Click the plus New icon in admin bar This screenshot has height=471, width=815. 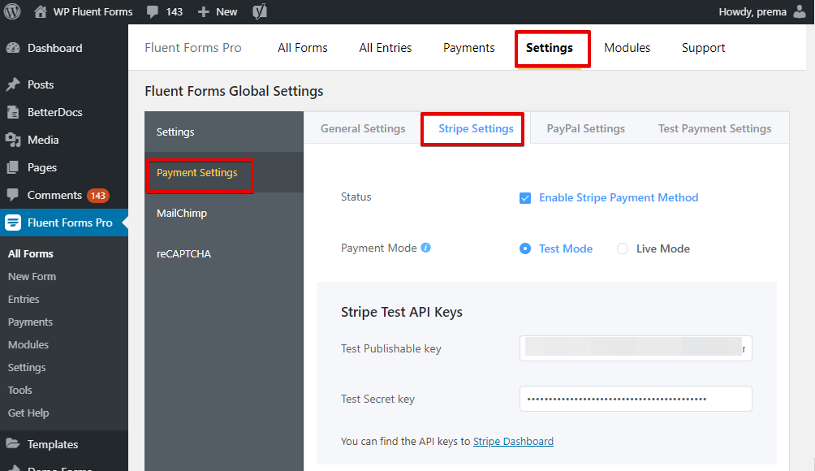coord(203,12)
